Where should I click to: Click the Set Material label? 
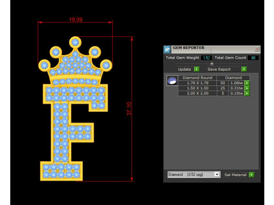coord(235,175)
